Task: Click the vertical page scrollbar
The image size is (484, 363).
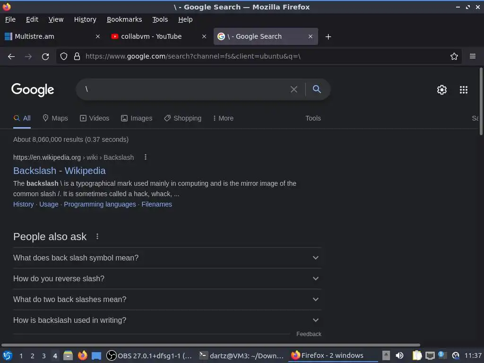Action: click(x=481, y=101)
